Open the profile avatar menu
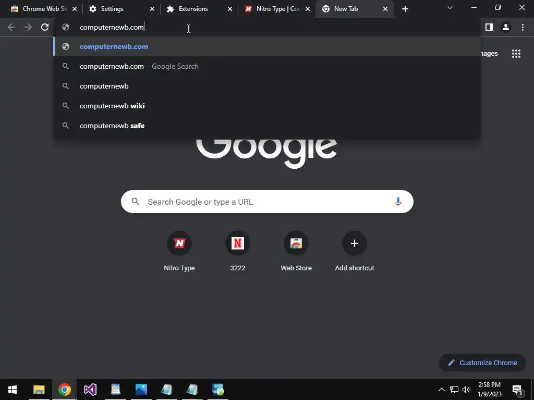This screenshot has width=534, height=400. [x=506, y=27]
